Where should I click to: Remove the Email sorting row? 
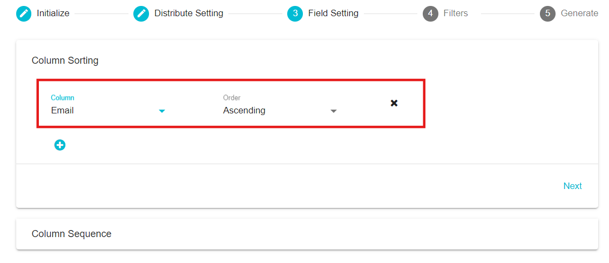point(394,103)
